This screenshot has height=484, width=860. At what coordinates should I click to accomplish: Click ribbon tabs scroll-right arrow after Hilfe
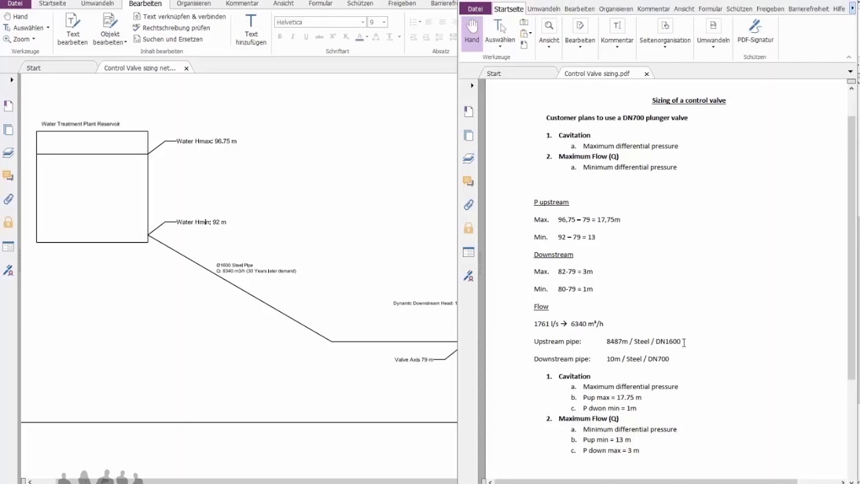(853, 9)
